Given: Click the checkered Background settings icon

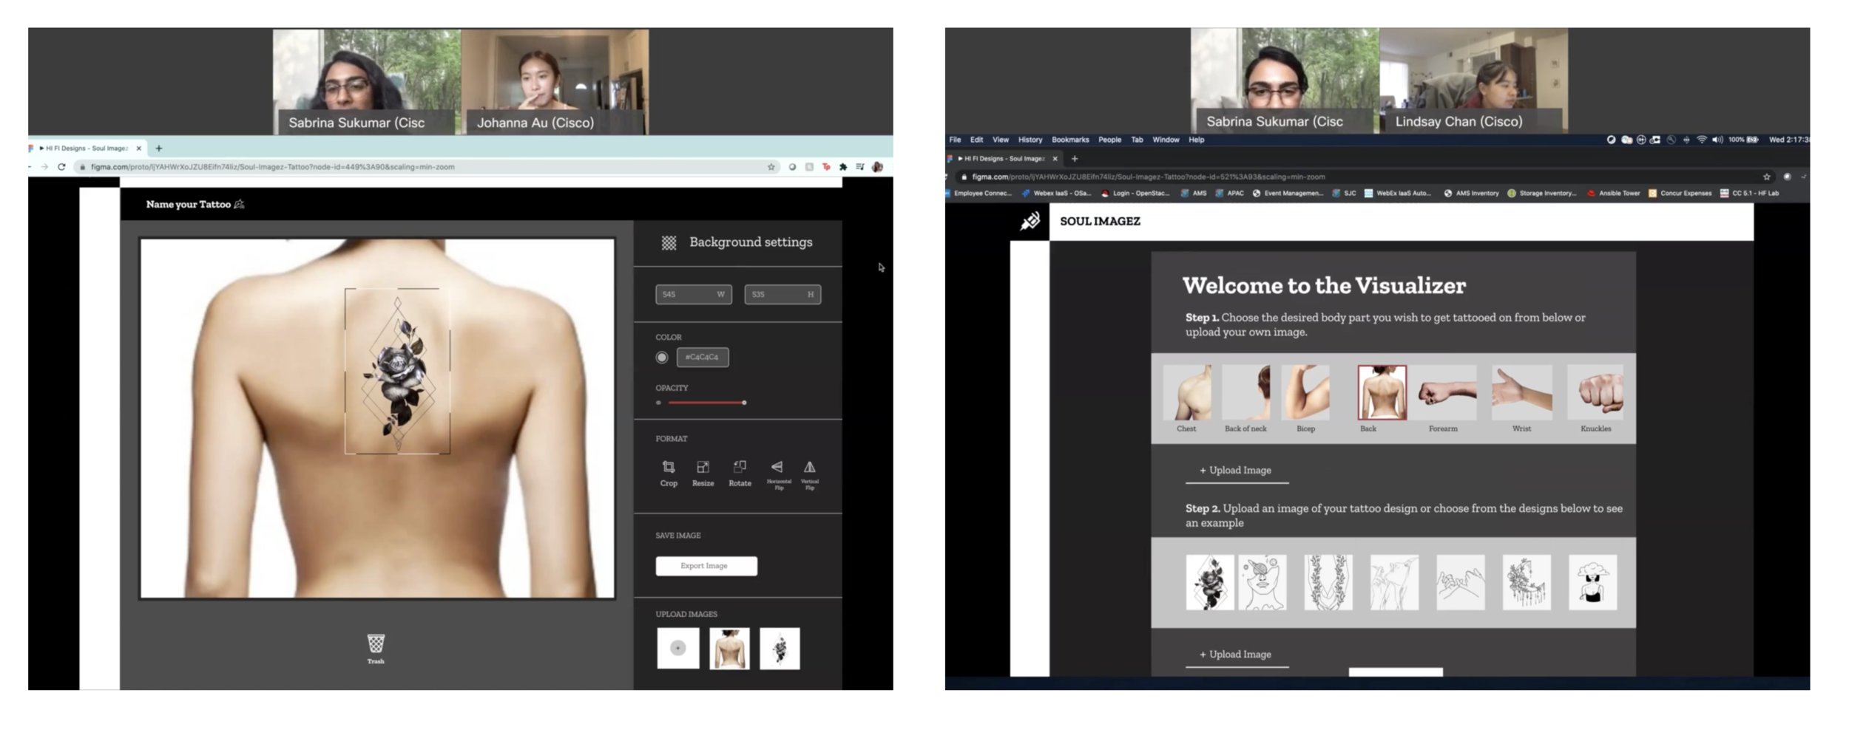Looking at the screenshot, I should [x=669, y=242].
